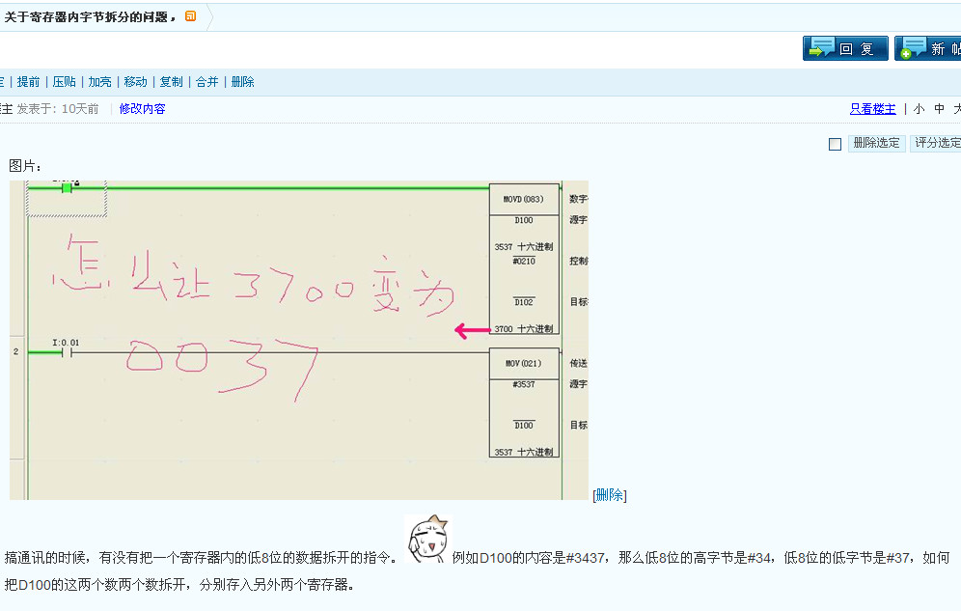Screen dimensions: 961x611
Task: Click 只看楼主 link
Action: pyautogui.click(x=872, y=109)
